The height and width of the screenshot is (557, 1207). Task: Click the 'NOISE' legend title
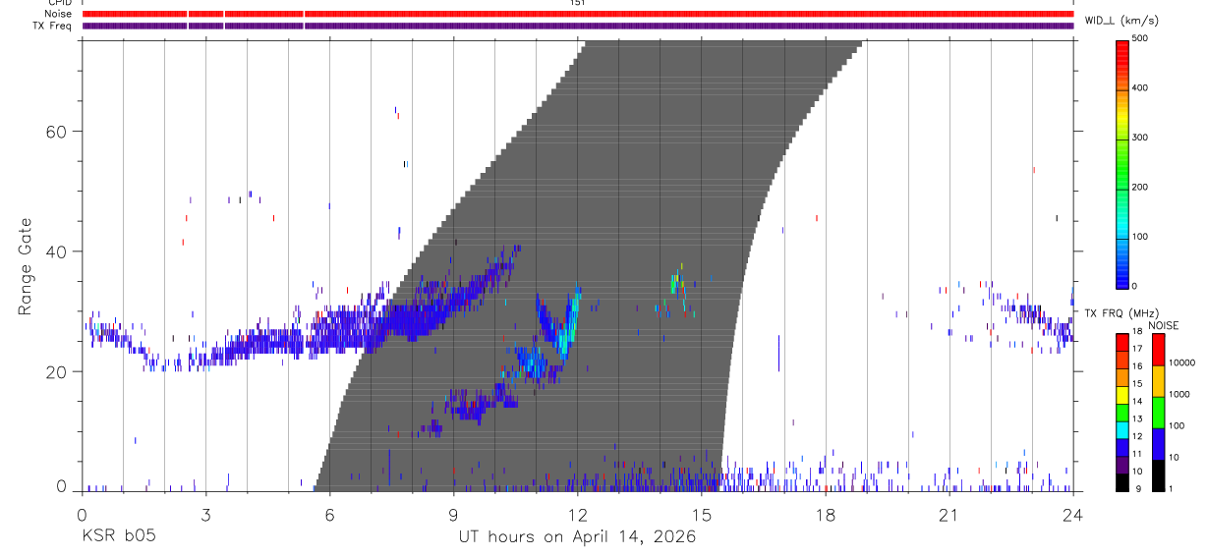tap(1162, 324)
